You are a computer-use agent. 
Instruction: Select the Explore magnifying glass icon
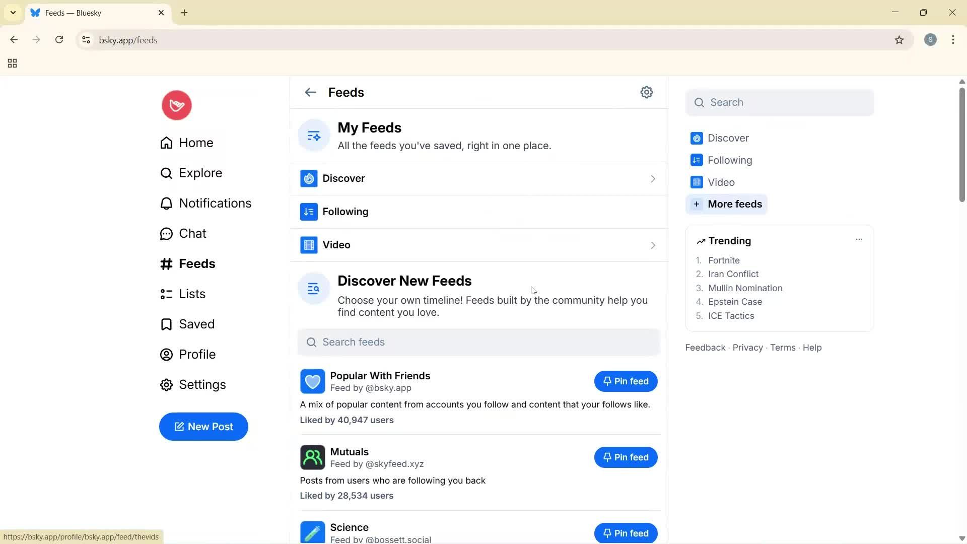[166, 173]
